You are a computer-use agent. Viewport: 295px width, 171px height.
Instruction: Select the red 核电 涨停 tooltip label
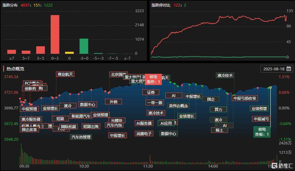coord(153,79)
